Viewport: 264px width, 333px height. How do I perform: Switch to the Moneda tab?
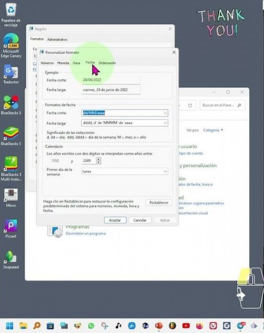tap(63, 63)
